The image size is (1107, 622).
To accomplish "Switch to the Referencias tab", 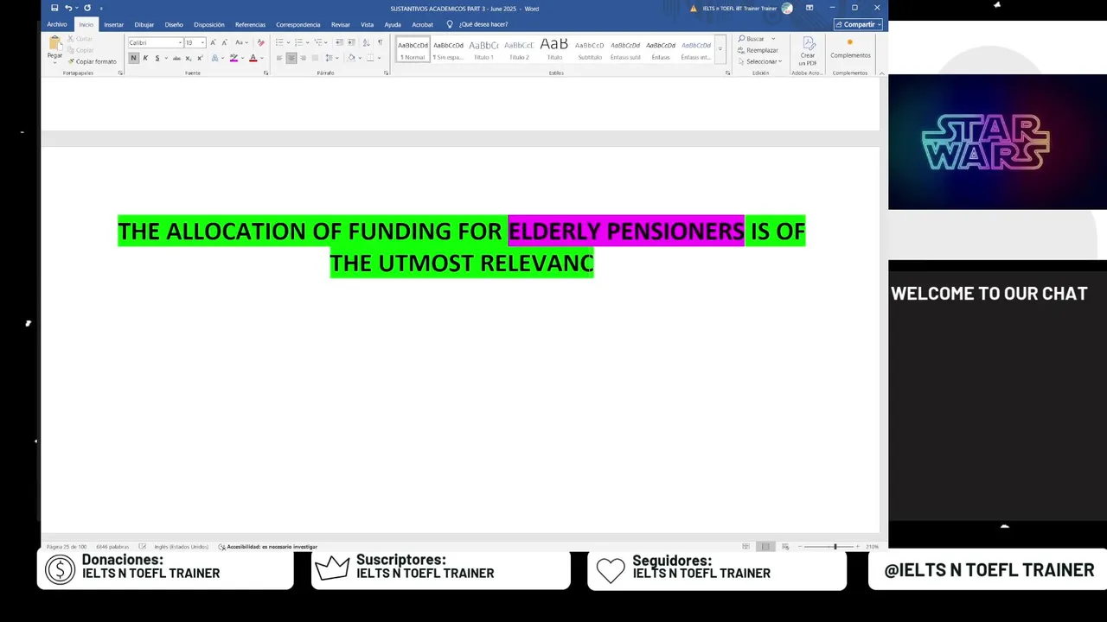I will [x=250, y=24].
